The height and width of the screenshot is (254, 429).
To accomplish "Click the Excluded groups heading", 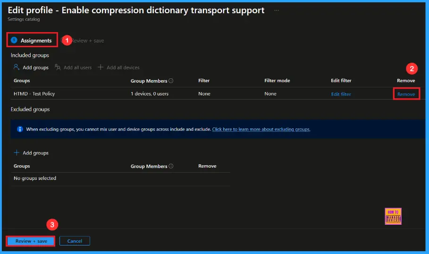I will pos(30,109).
